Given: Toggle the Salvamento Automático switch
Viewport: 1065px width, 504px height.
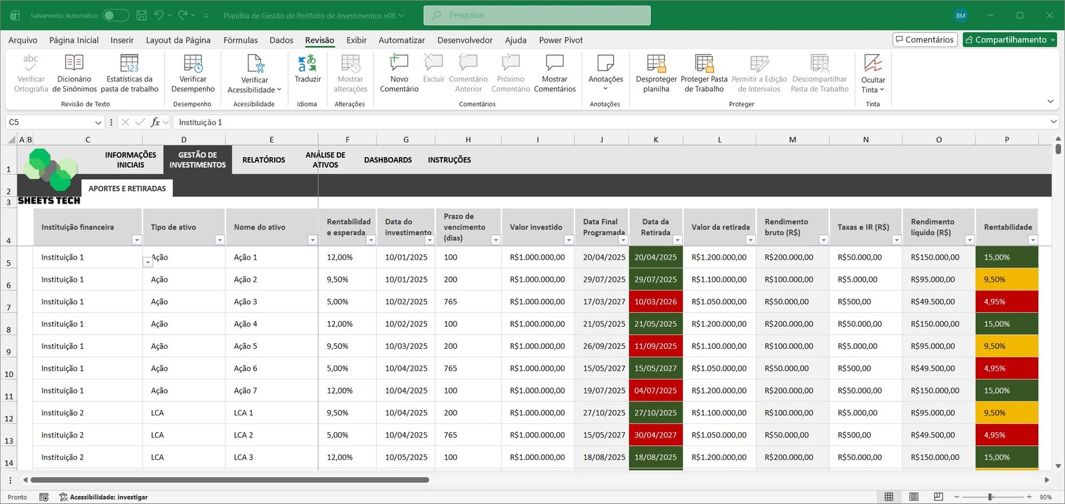Looking at the screenshot, I should 115,15.
